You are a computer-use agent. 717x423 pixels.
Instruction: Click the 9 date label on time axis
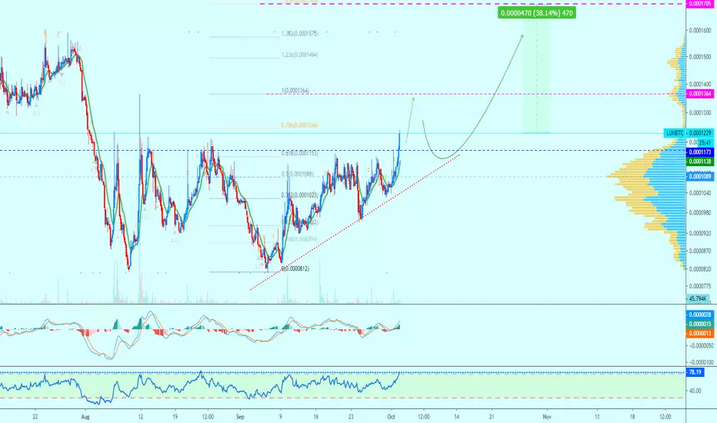click(280, 417)
